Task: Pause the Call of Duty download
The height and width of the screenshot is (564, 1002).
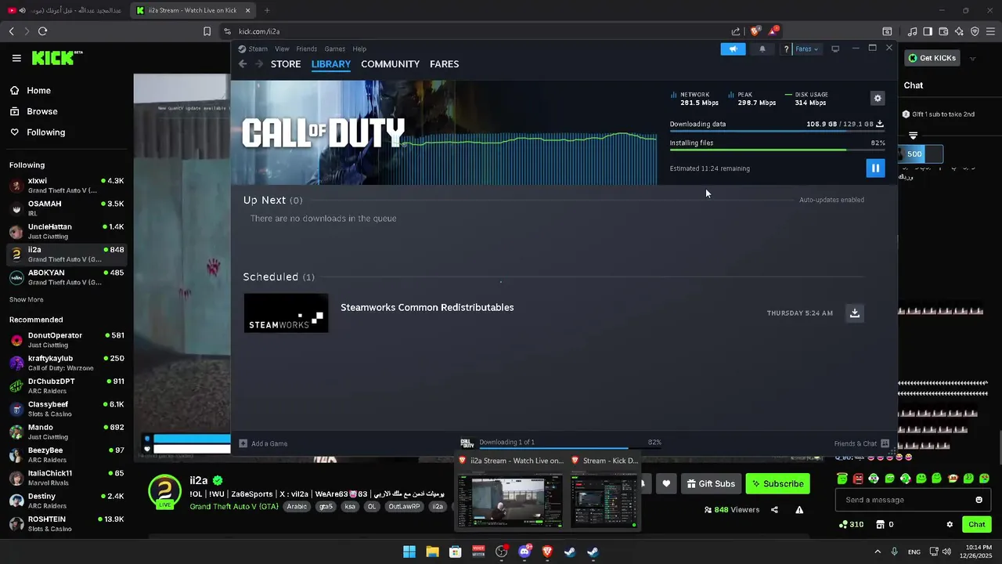Action: 875,168
